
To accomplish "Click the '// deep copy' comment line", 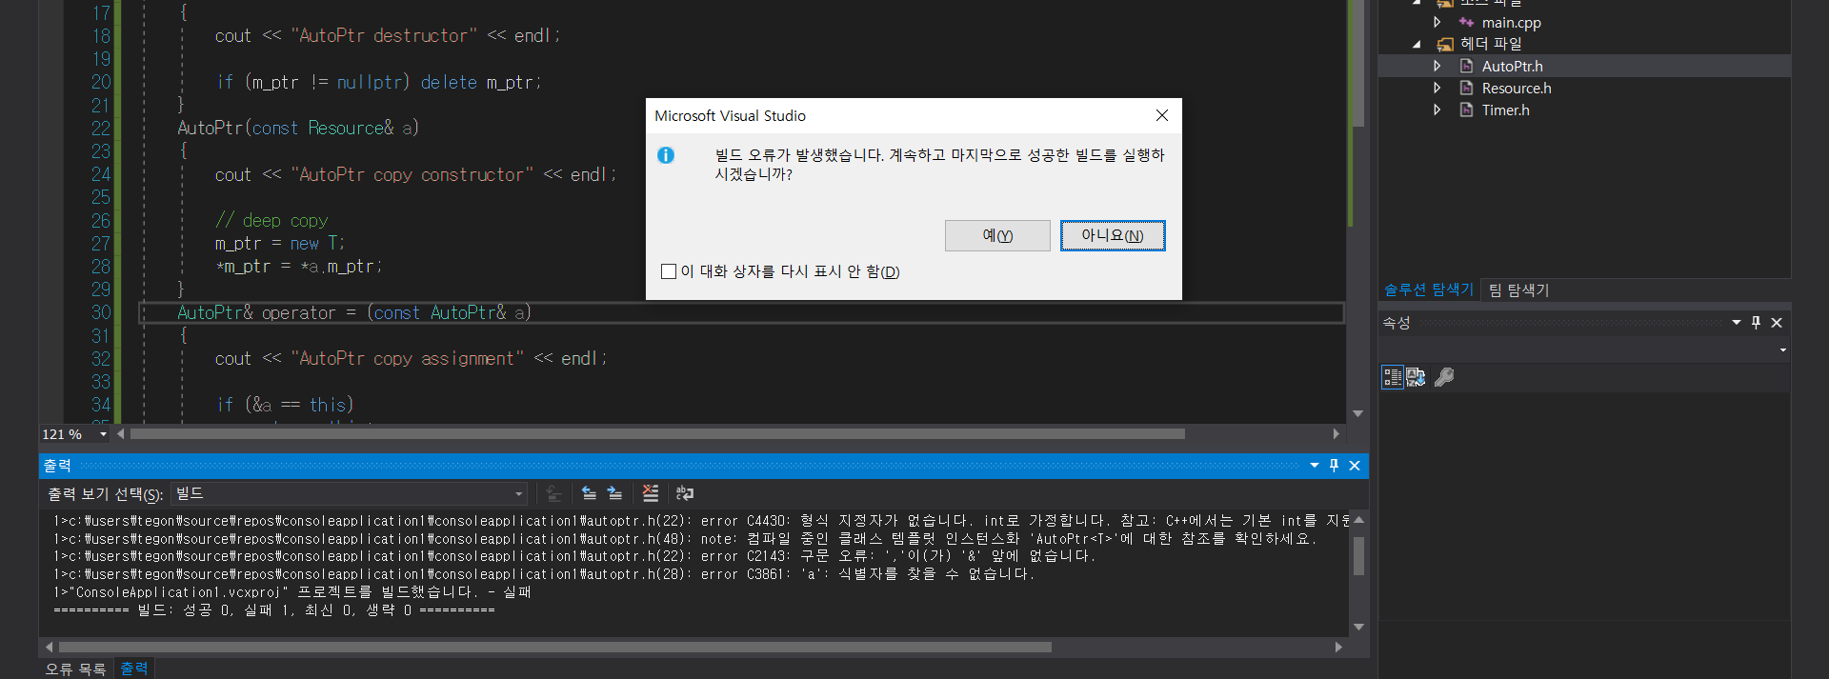I will [x=271, y=220].
